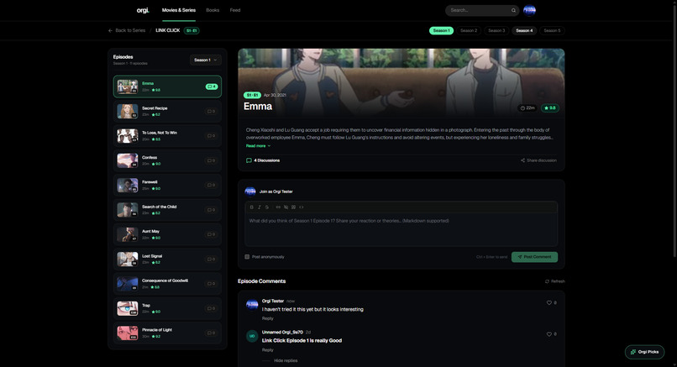
Task: Click the Unnamed Orgi_9a70 commenter name
Action: coord(282,333)
